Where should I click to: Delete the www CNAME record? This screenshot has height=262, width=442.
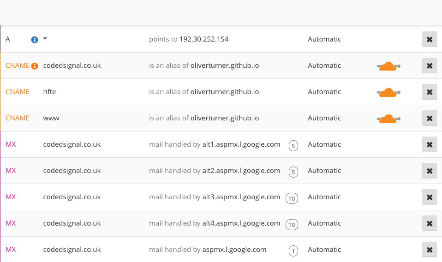click(430, 118)
